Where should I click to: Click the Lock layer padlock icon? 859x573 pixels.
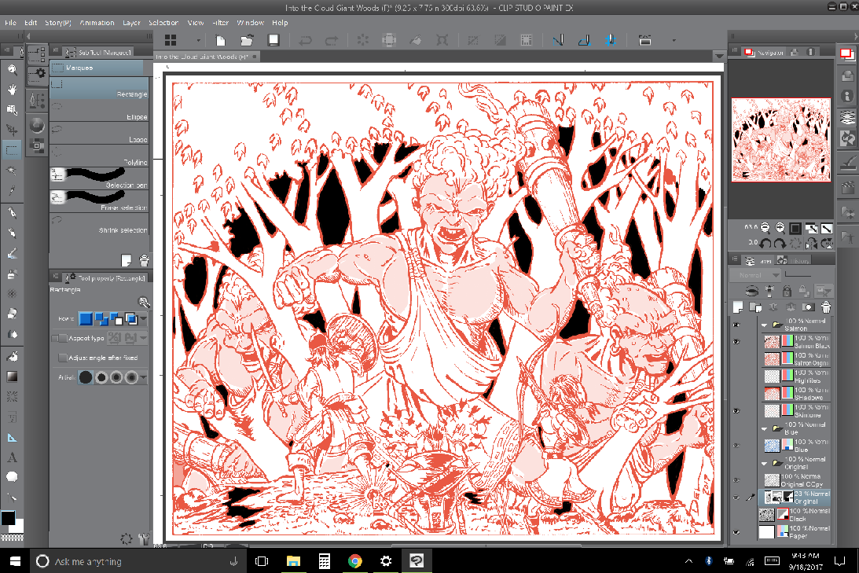click(x=787, y=290)
